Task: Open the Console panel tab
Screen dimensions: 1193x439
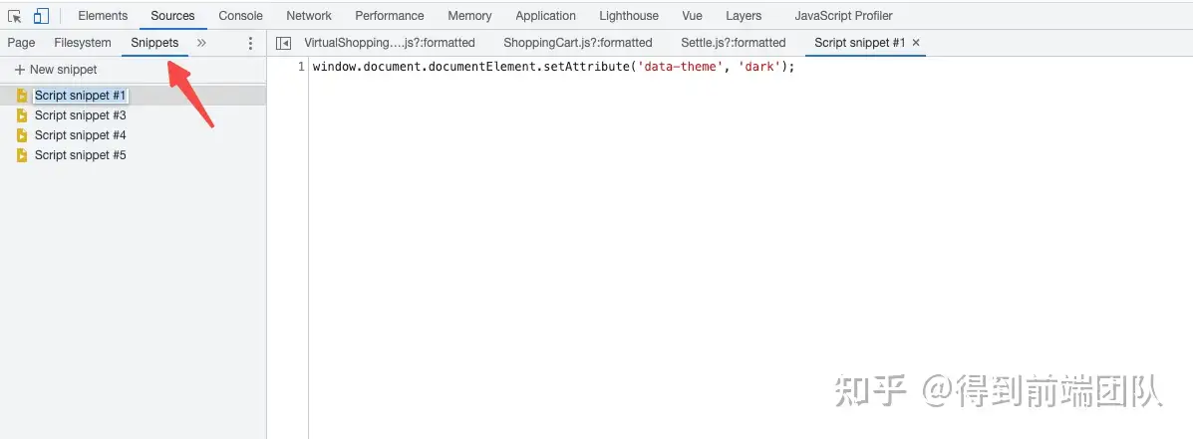Action: pos(241,16)
